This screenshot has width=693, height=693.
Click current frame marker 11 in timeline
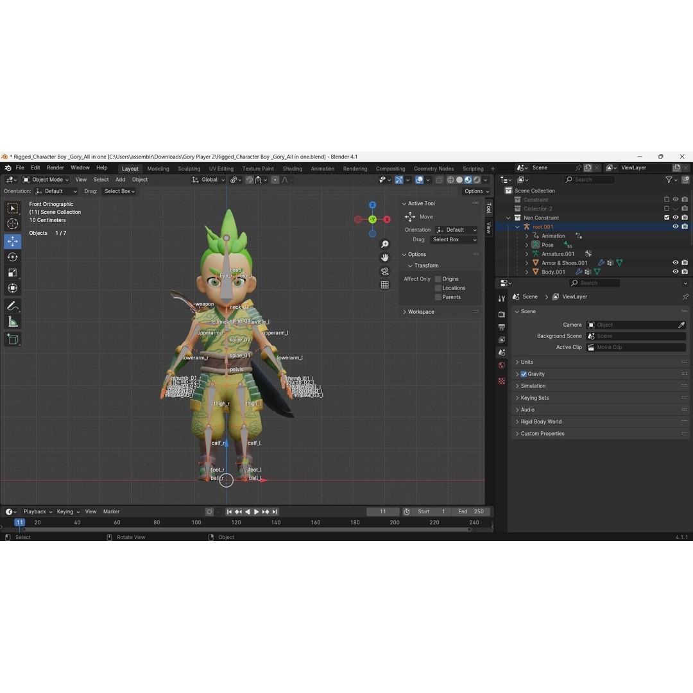coord(19,522)
